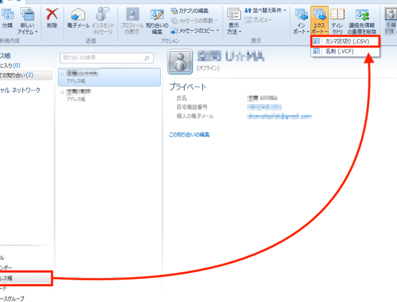Screen dimensions: 397x302
Task: Click the 電子メール (Email) envelope icon
Action: pos(78,15)
